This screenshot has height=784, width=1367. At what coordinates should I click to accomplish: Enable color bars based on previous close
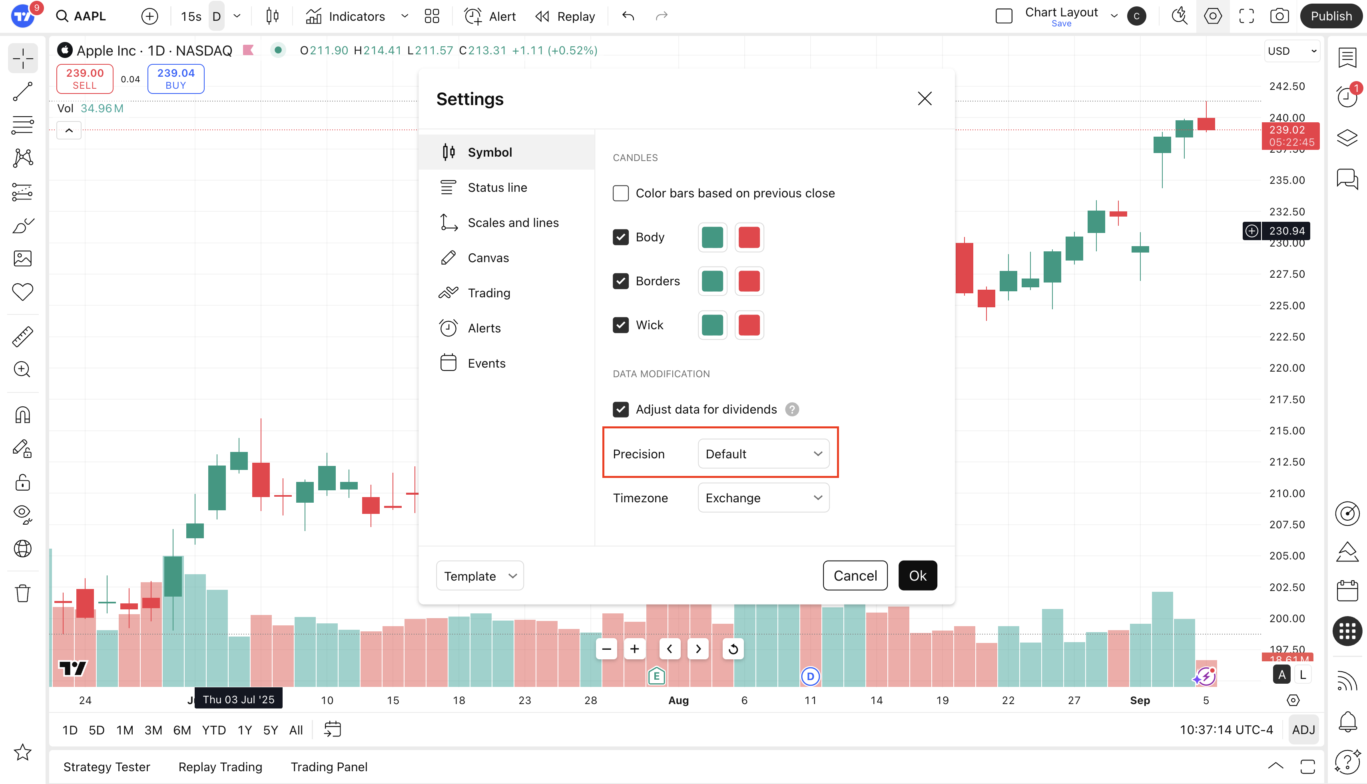point(620,193)
